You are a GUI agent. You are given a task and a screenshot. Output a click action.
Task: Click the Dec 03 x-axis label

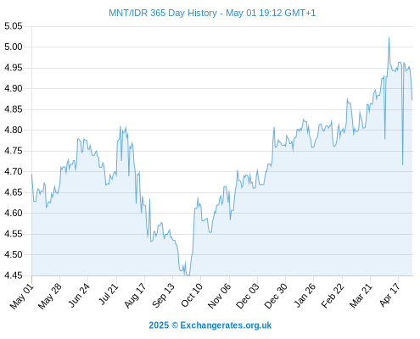[x=247, y=297]
